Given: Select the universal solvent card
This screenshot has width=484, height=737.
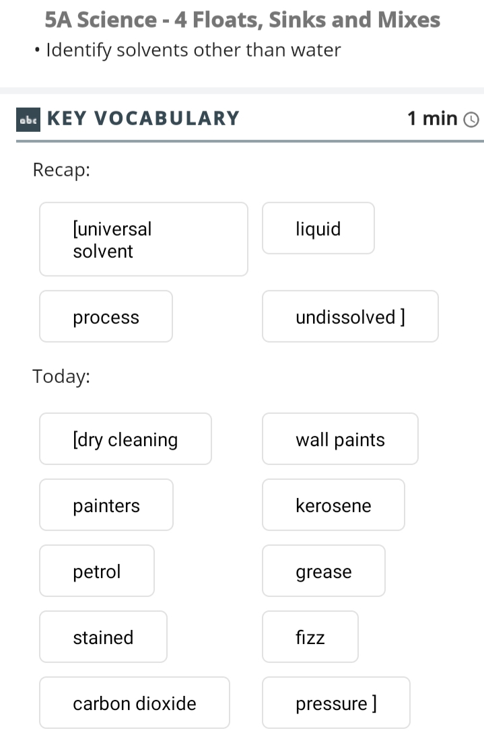Looking at the screenshot, I should click(x=143, y=239).
